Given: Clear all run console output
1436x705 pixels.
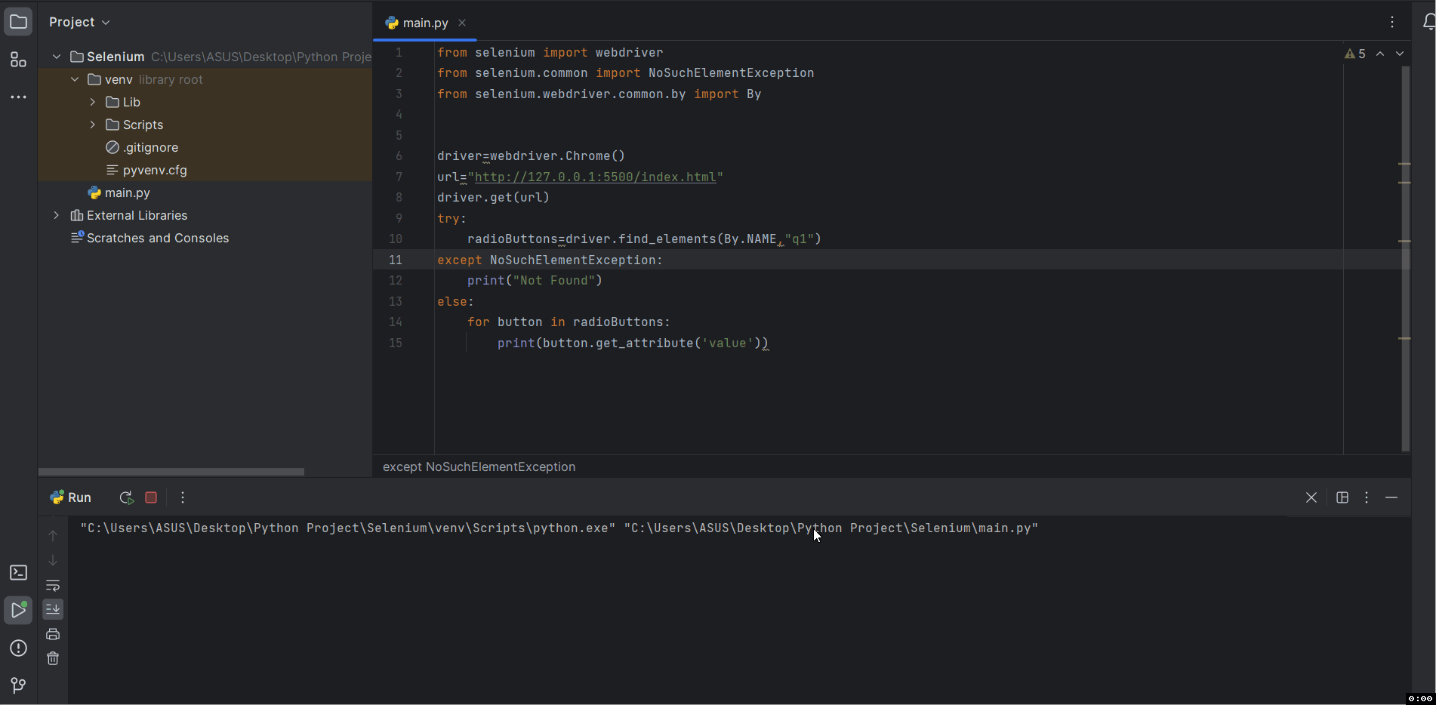Looking at the screenshot, I should [53, 658].
